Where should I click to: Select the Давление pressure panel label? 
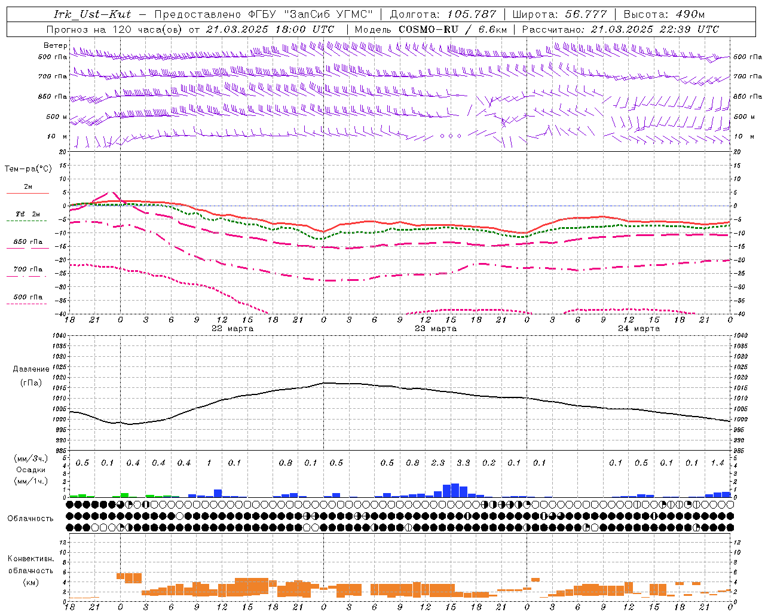31,369
